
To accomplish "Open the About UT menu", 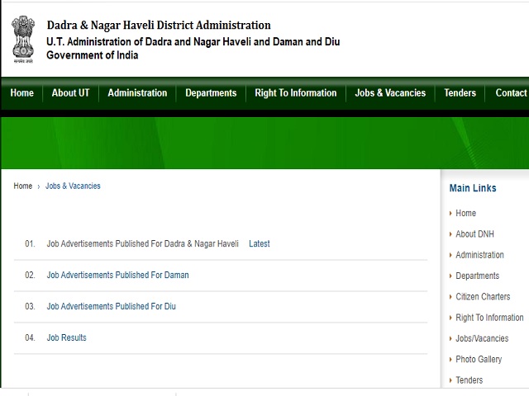I will pyautogui.click(x=70, y=93).
